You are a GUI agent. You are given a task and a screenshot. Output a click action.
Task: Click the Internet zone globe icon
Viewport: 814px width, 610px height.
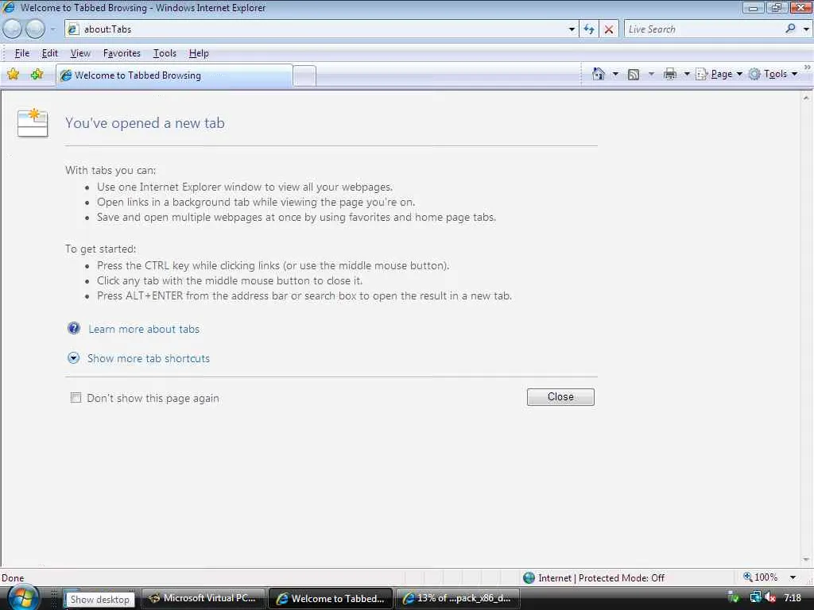[529, 578]
